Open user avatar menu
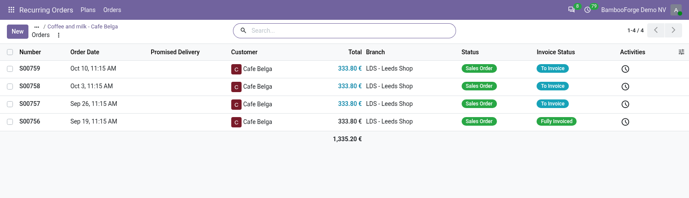Viewport: 689px width, 198px height. tap(676, 10)
